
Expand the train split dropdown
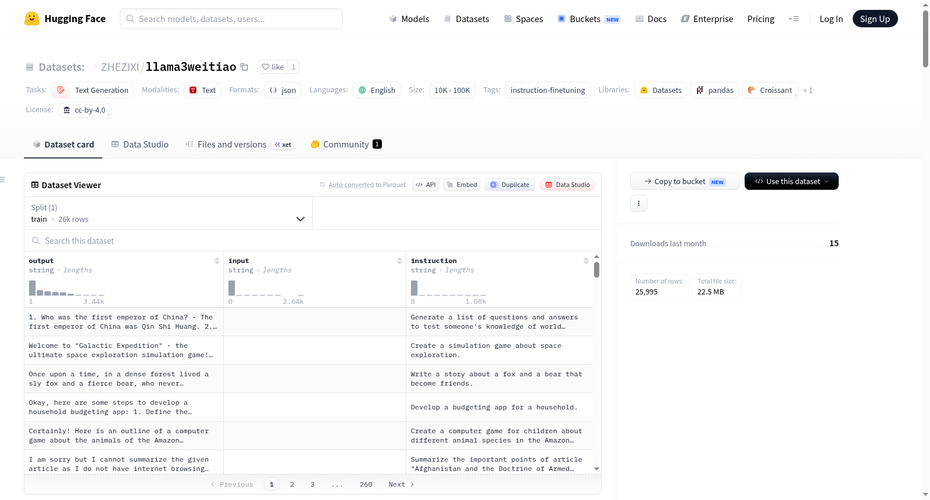pos(168,213)
